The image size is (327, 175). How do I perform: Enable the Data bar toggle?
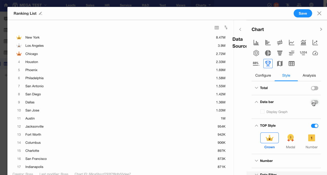314,102
